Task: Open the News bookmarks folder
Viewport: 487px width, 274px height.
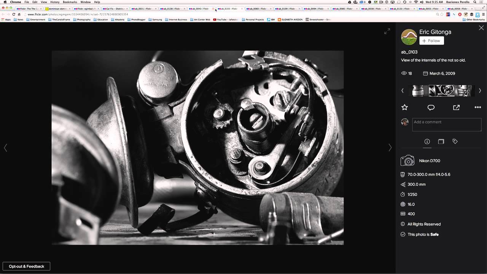Action: 18,19
